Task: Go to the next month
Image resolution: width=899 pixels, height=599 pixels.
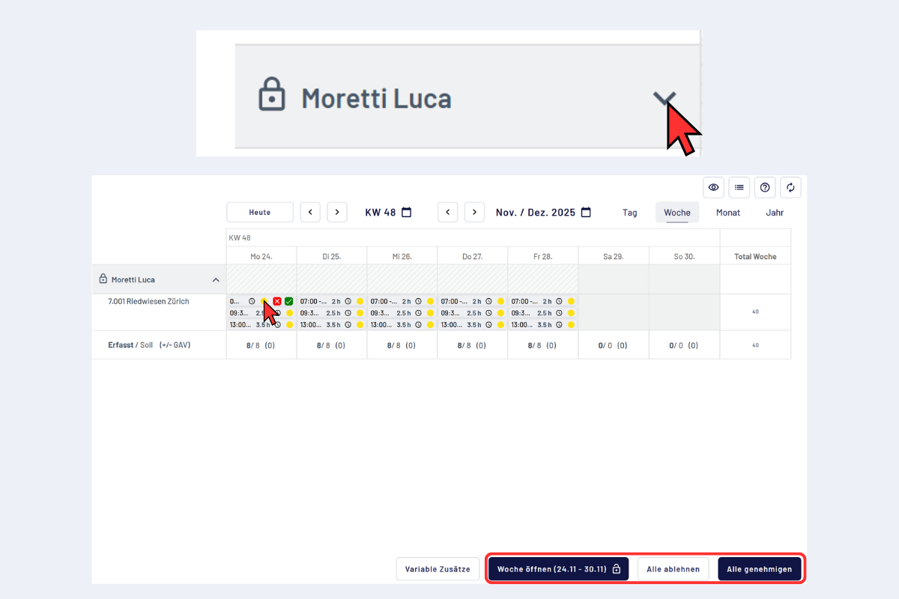Action: [x=474, y=213]
